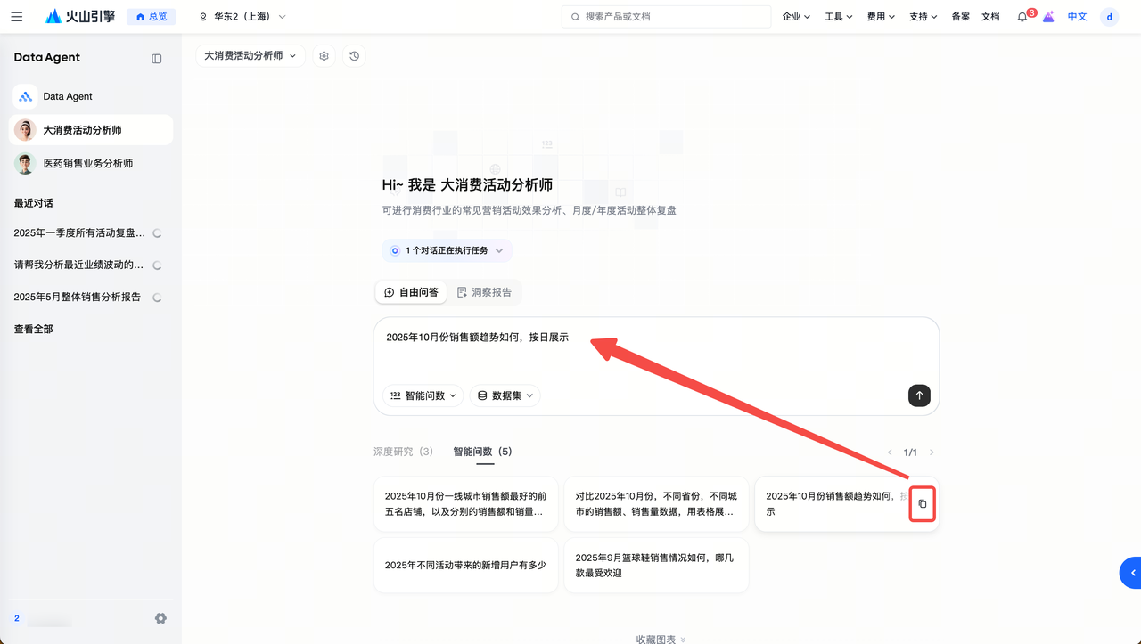
Task: Expand the 支持 menu
Action: [923, 17]
